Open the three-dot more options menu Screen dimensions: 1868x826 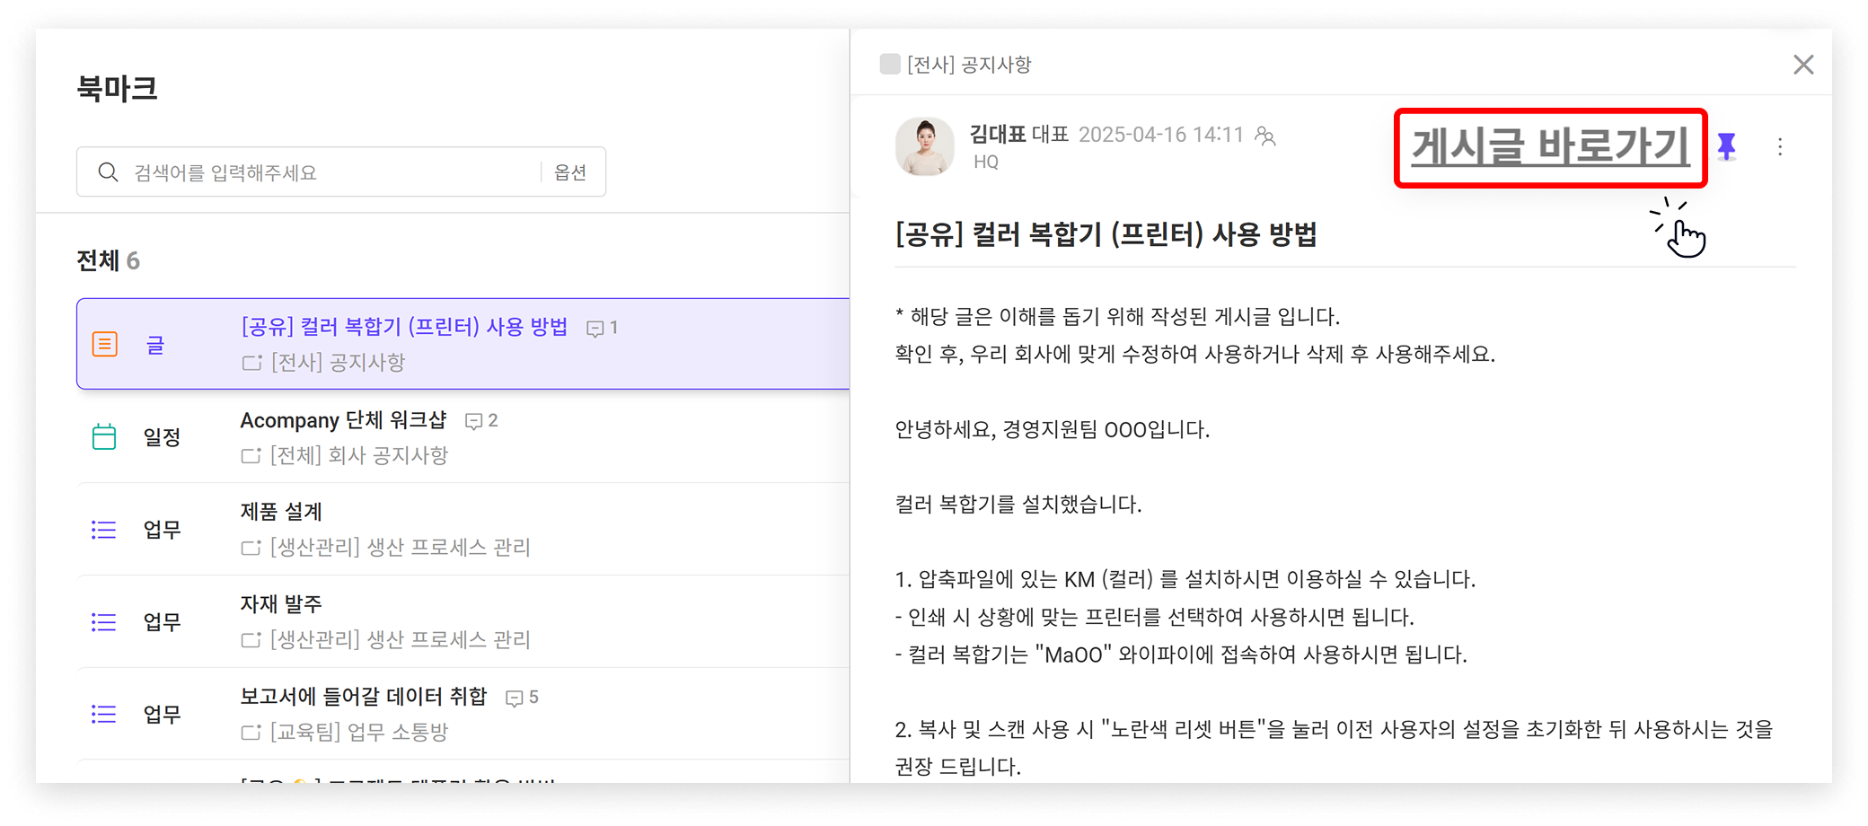point(1780,147)
